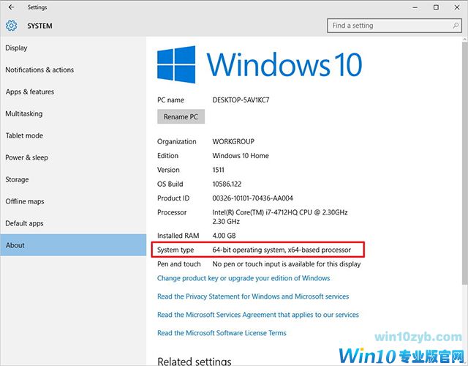
Task: Click the PC name DESKTOP-5AV1KC7
Action: (241, 100)
